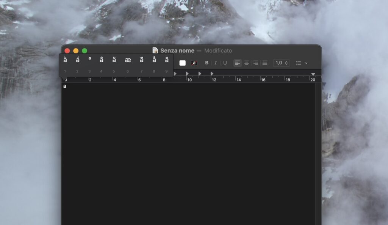388x225 pixels.
Task: Select the à accent option
Action: [65, 60]
